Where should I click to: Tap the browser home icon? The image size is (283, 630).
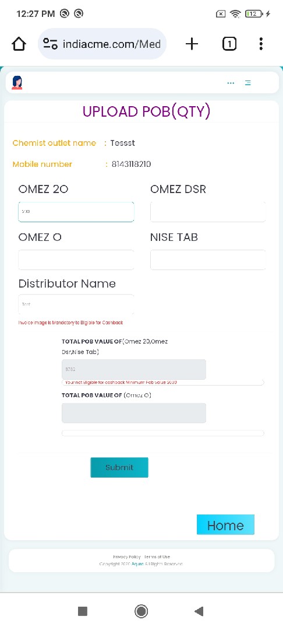(19, 44)
